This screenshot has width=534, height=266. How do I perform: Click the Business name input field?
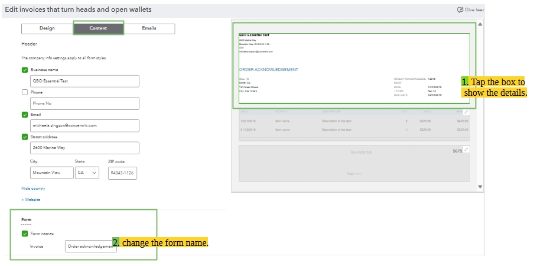(x=84, y=82)
